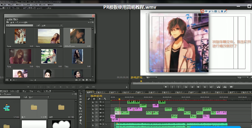Open the 字幕(T) menu
The width and height of the screenshot is (252, 128).
34,5
